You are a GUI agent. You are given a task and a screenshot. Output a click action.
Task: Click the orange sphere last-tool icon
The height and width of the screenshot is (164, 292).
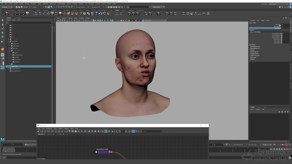tap(3, 49)
